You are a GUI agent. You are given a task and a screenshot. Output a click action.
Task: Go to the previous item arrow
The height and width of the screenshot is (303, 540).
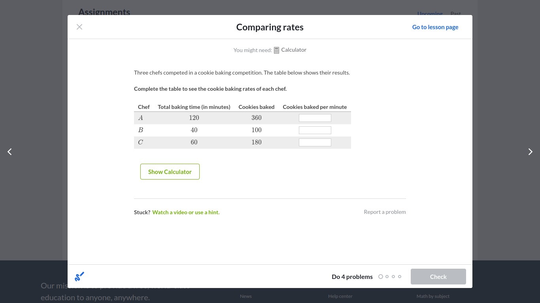(x=10, y=152)
